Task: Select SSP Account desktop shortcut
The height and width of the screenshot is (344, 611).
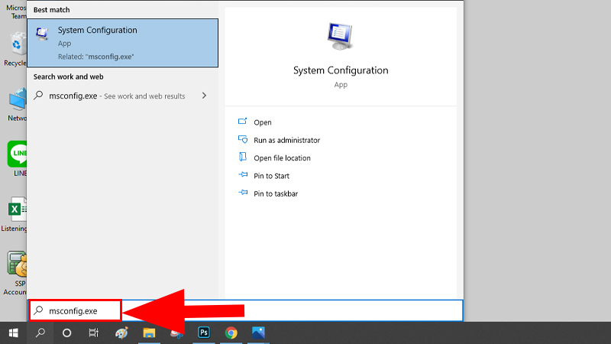Action: tap(15, 273)
